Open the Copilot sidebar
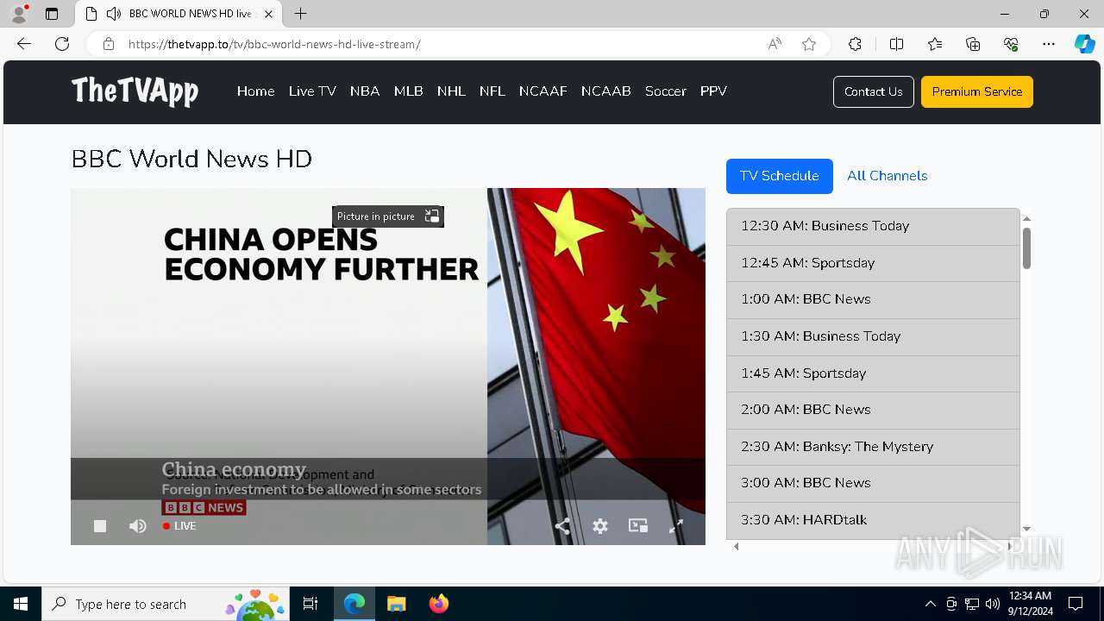The width and height of the screenshot is (1104, 621). [1084, 44]
